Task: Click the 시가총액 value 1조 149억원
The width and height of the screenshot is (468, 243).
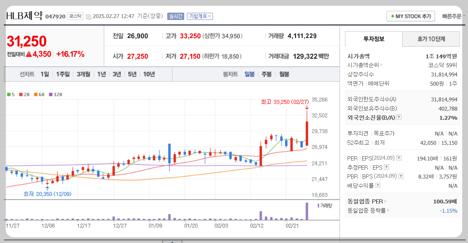Action: coord(441,56)
